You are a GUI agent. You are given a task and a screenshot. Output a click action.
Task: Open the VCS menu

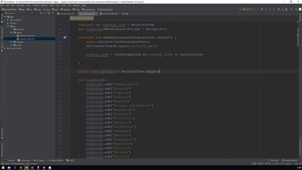69,5
